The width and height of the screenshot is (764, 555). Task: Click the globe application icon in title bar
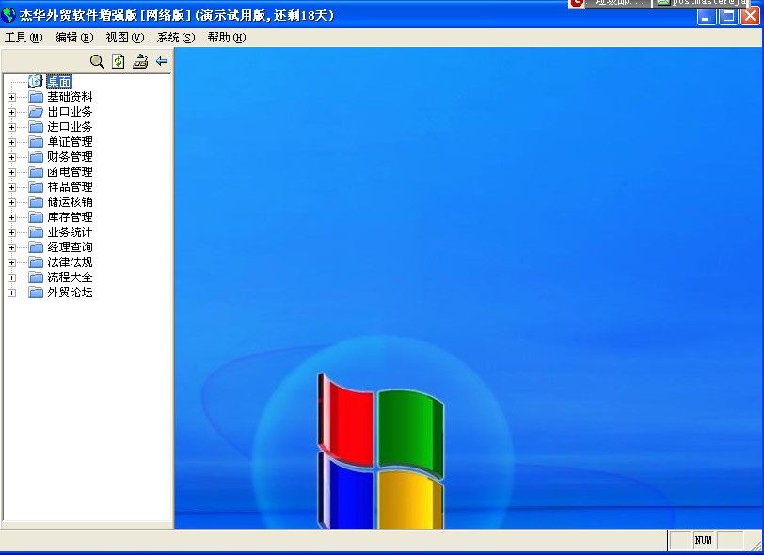(x=8, y=15)
